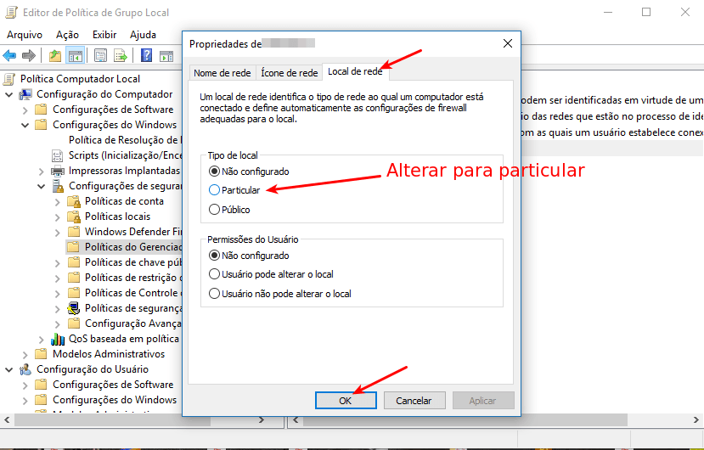Click the Properties toolbar icon
Viewport: 704px width, 450px height.
(100, 56)
